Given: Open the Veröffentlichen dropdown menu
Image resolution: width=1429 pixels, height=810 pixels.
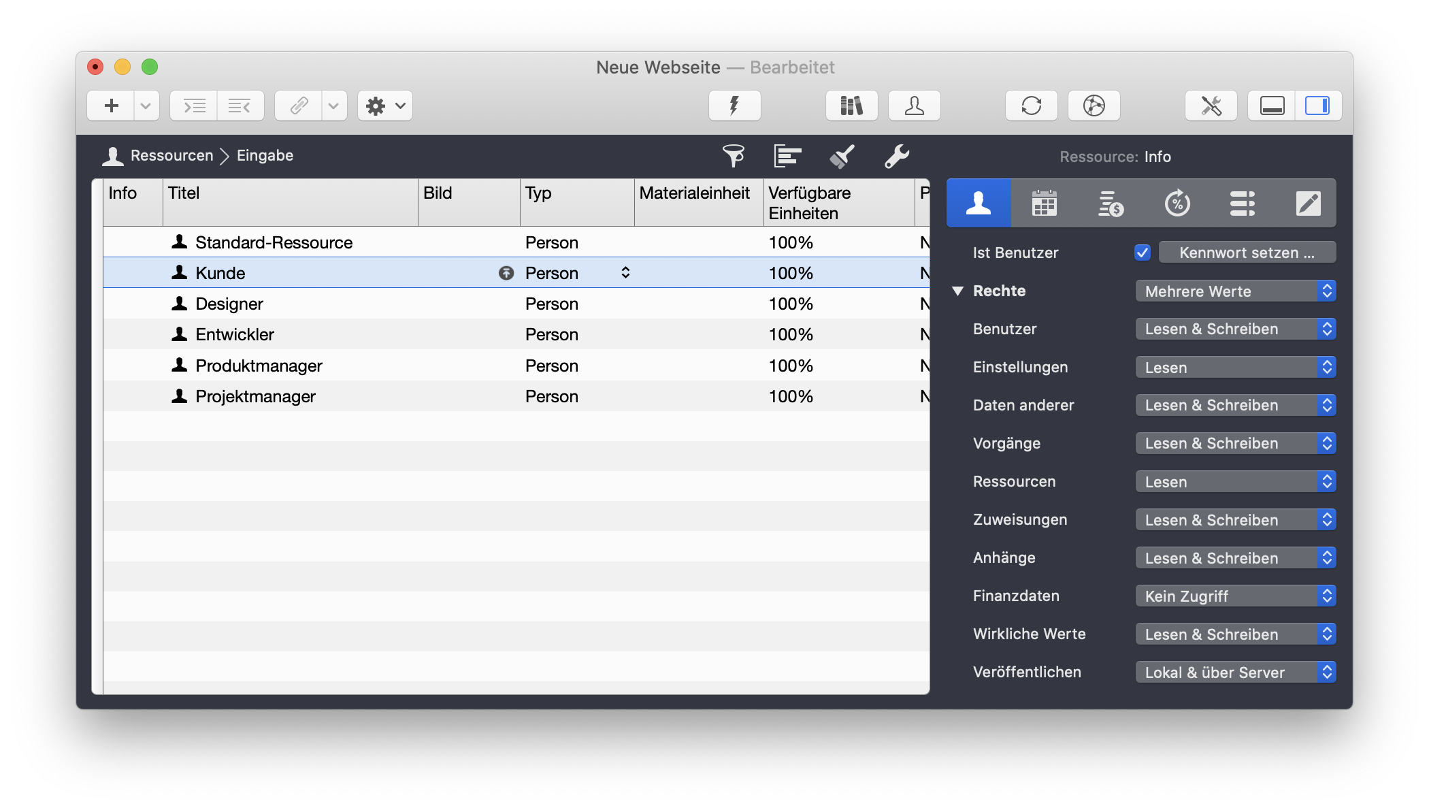Looking at the screenshot, I should (1235, 673).
